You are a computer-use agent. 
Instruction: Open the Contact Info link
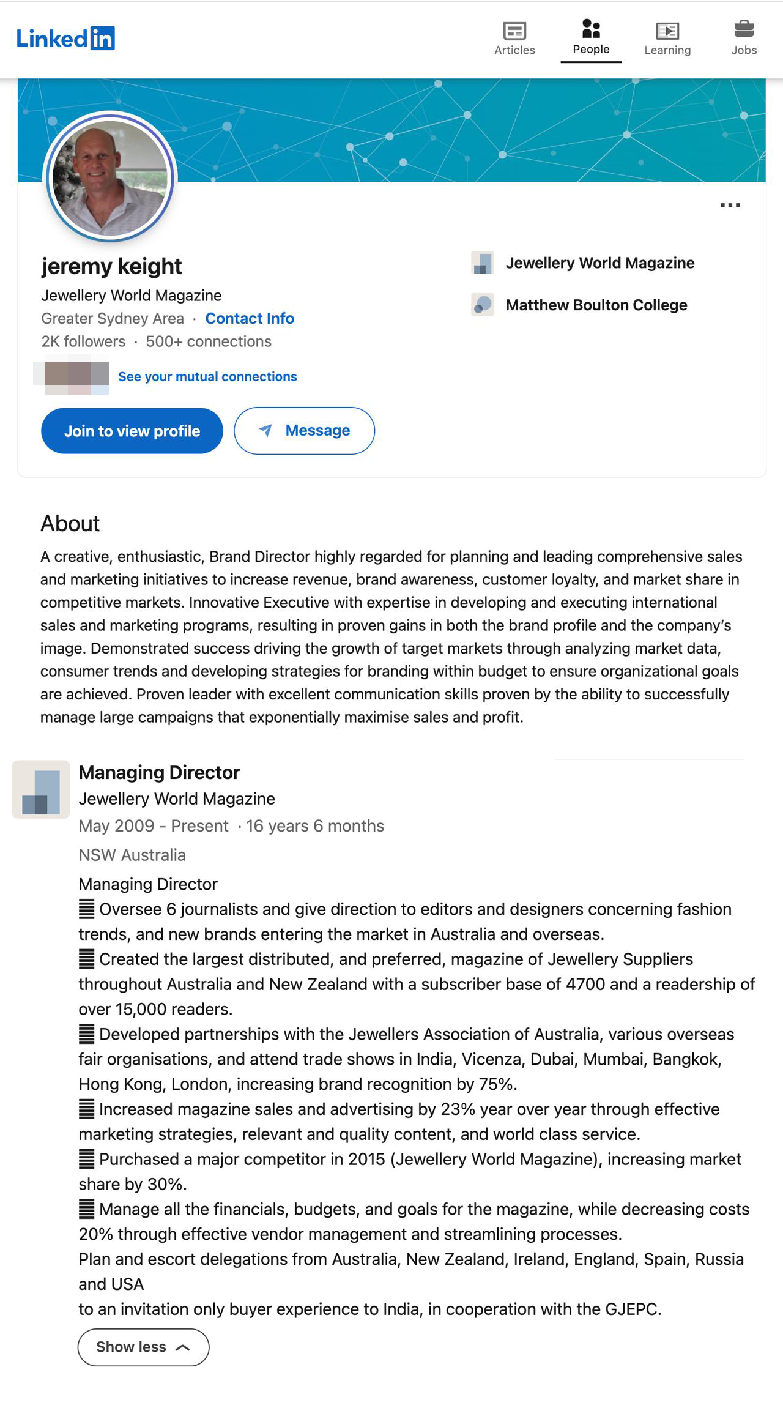(250, 318)
